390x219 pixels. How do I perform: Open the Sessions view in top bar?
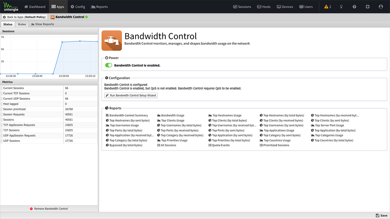click(242, 7)
